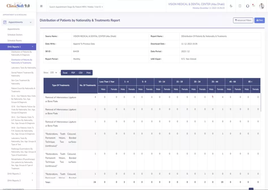Open the Advanced Filters panel

(243, 20)
